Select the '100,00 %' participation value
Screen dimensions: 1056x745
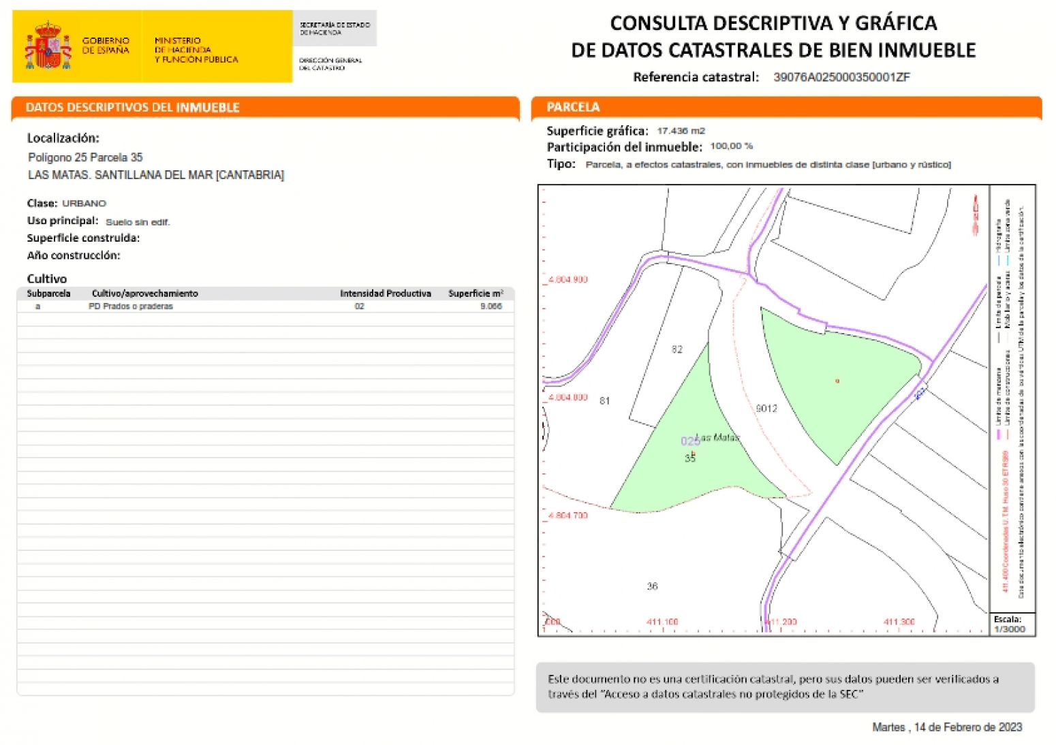[x=732, y=146]
